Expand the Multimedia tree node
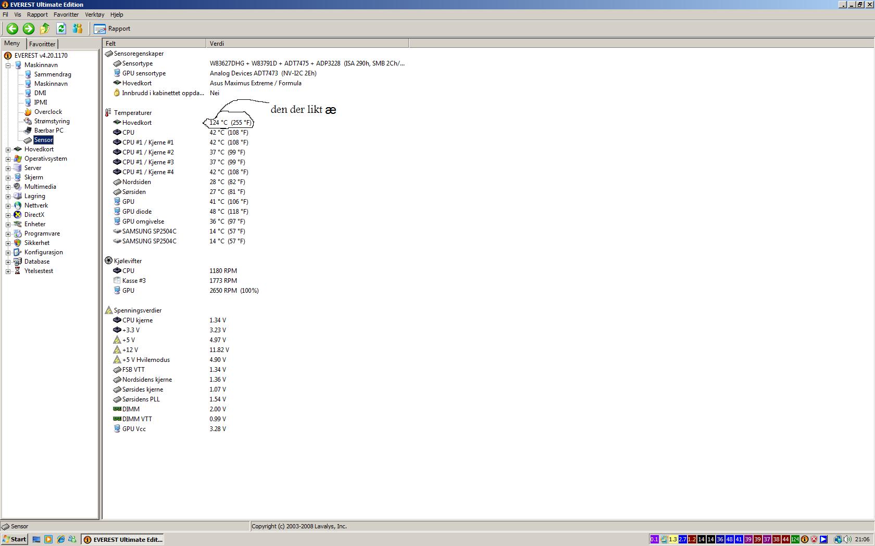The width and height of the screenshot is (875, 546). tap(8, 187)
